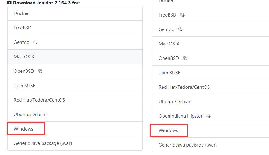Open the OpenIndiana Hipster download option
Viewport: 269px width, 155px height.
coord(180,116)
